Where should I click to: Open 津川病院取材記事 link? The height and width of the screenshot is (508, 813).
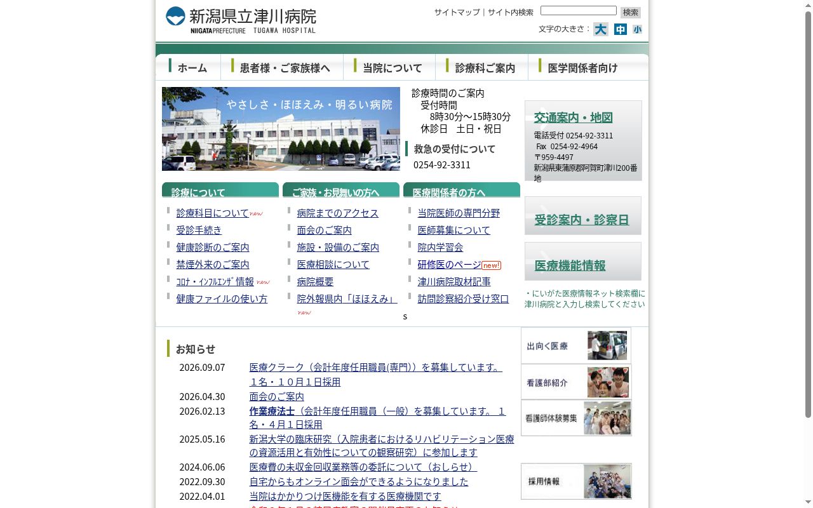pos(454,281)
